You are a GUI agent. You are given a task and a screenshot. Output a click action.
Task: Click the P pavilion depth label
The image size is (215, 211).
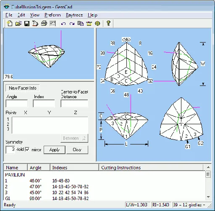[x=101, y=130]
